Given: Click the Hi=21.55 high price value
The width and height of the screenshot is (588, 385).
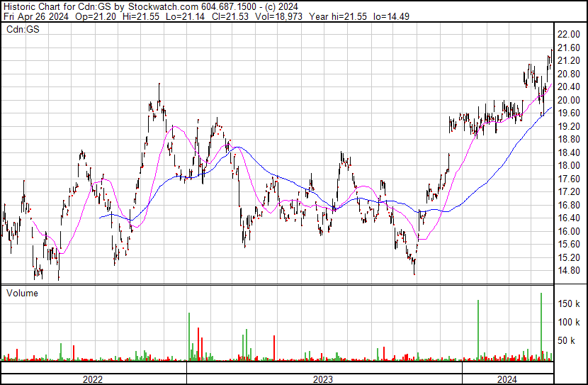Looking at the screenshot, I should [x=141, y=16].
